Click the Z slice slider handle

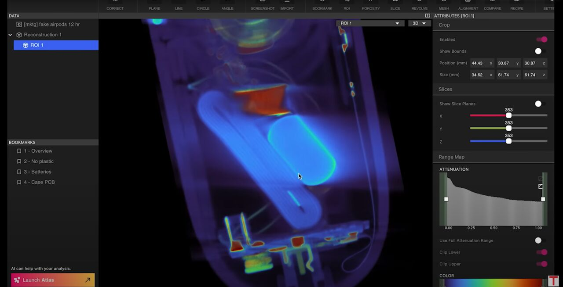pos(509,141)
